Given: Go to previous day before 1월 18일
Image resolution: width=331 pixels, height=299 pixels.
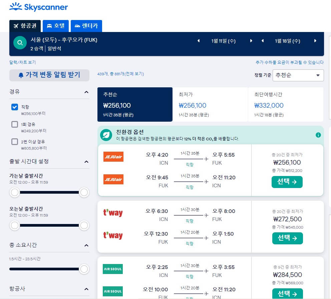Looking at the screenshot, I should click(263, 41).
